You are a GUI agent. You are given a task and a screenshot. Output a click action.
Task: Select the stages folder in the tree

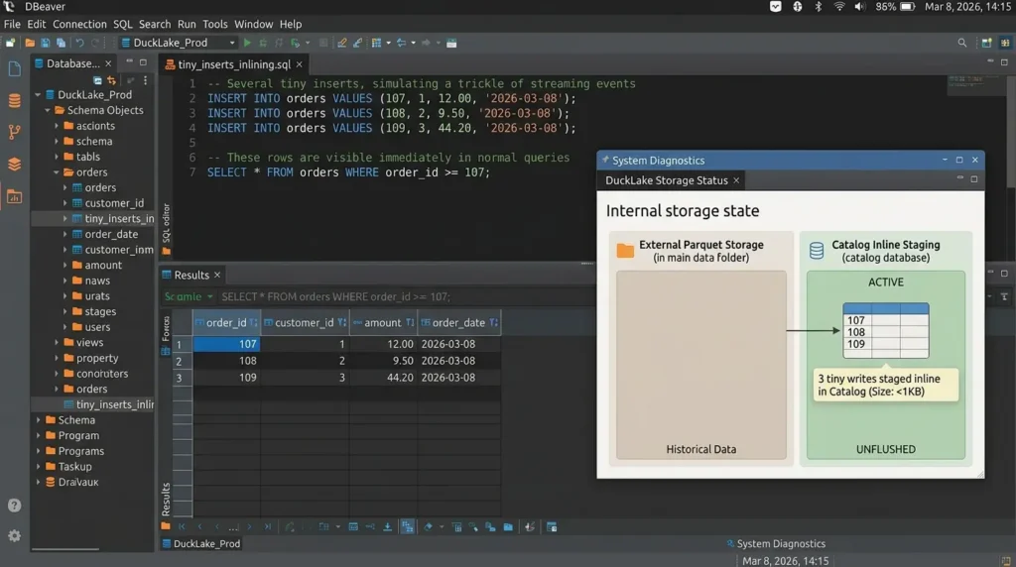pyautogui.click(x=100, y=311)
